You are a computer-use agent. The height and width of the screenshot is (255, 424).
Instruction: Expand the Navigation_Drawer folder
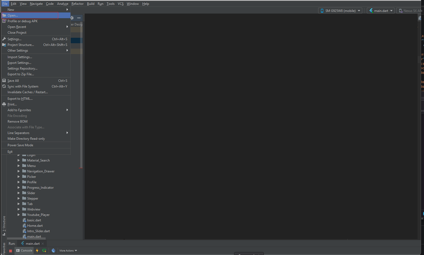coord(18,171)
